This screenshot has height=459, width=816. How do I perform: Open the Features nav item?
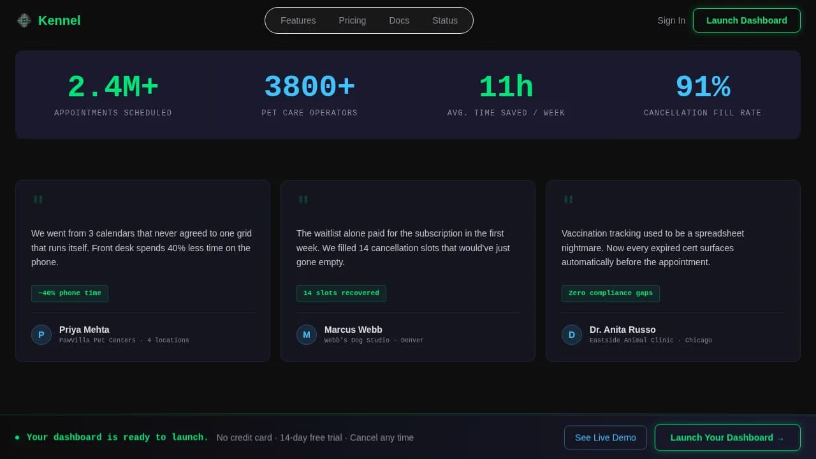(x=298, y=20)
